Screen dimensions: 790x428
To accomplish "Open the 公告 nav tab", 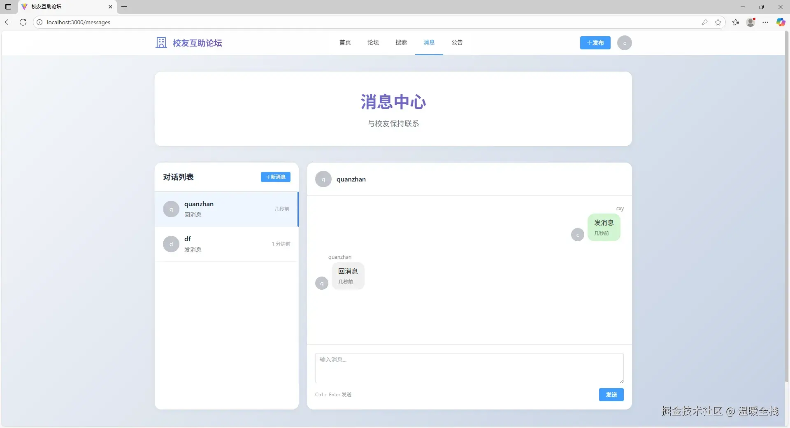I will [457, 42].
